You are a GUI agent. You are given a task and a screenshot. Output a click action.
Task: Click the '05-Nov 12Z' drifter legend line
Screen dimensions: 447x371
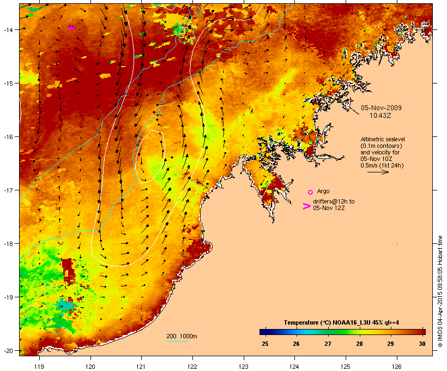pos(329,208)
